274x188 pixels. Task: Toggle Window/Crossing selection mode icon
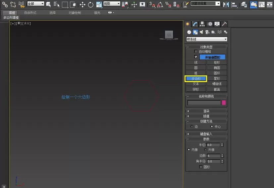[73, 5]
